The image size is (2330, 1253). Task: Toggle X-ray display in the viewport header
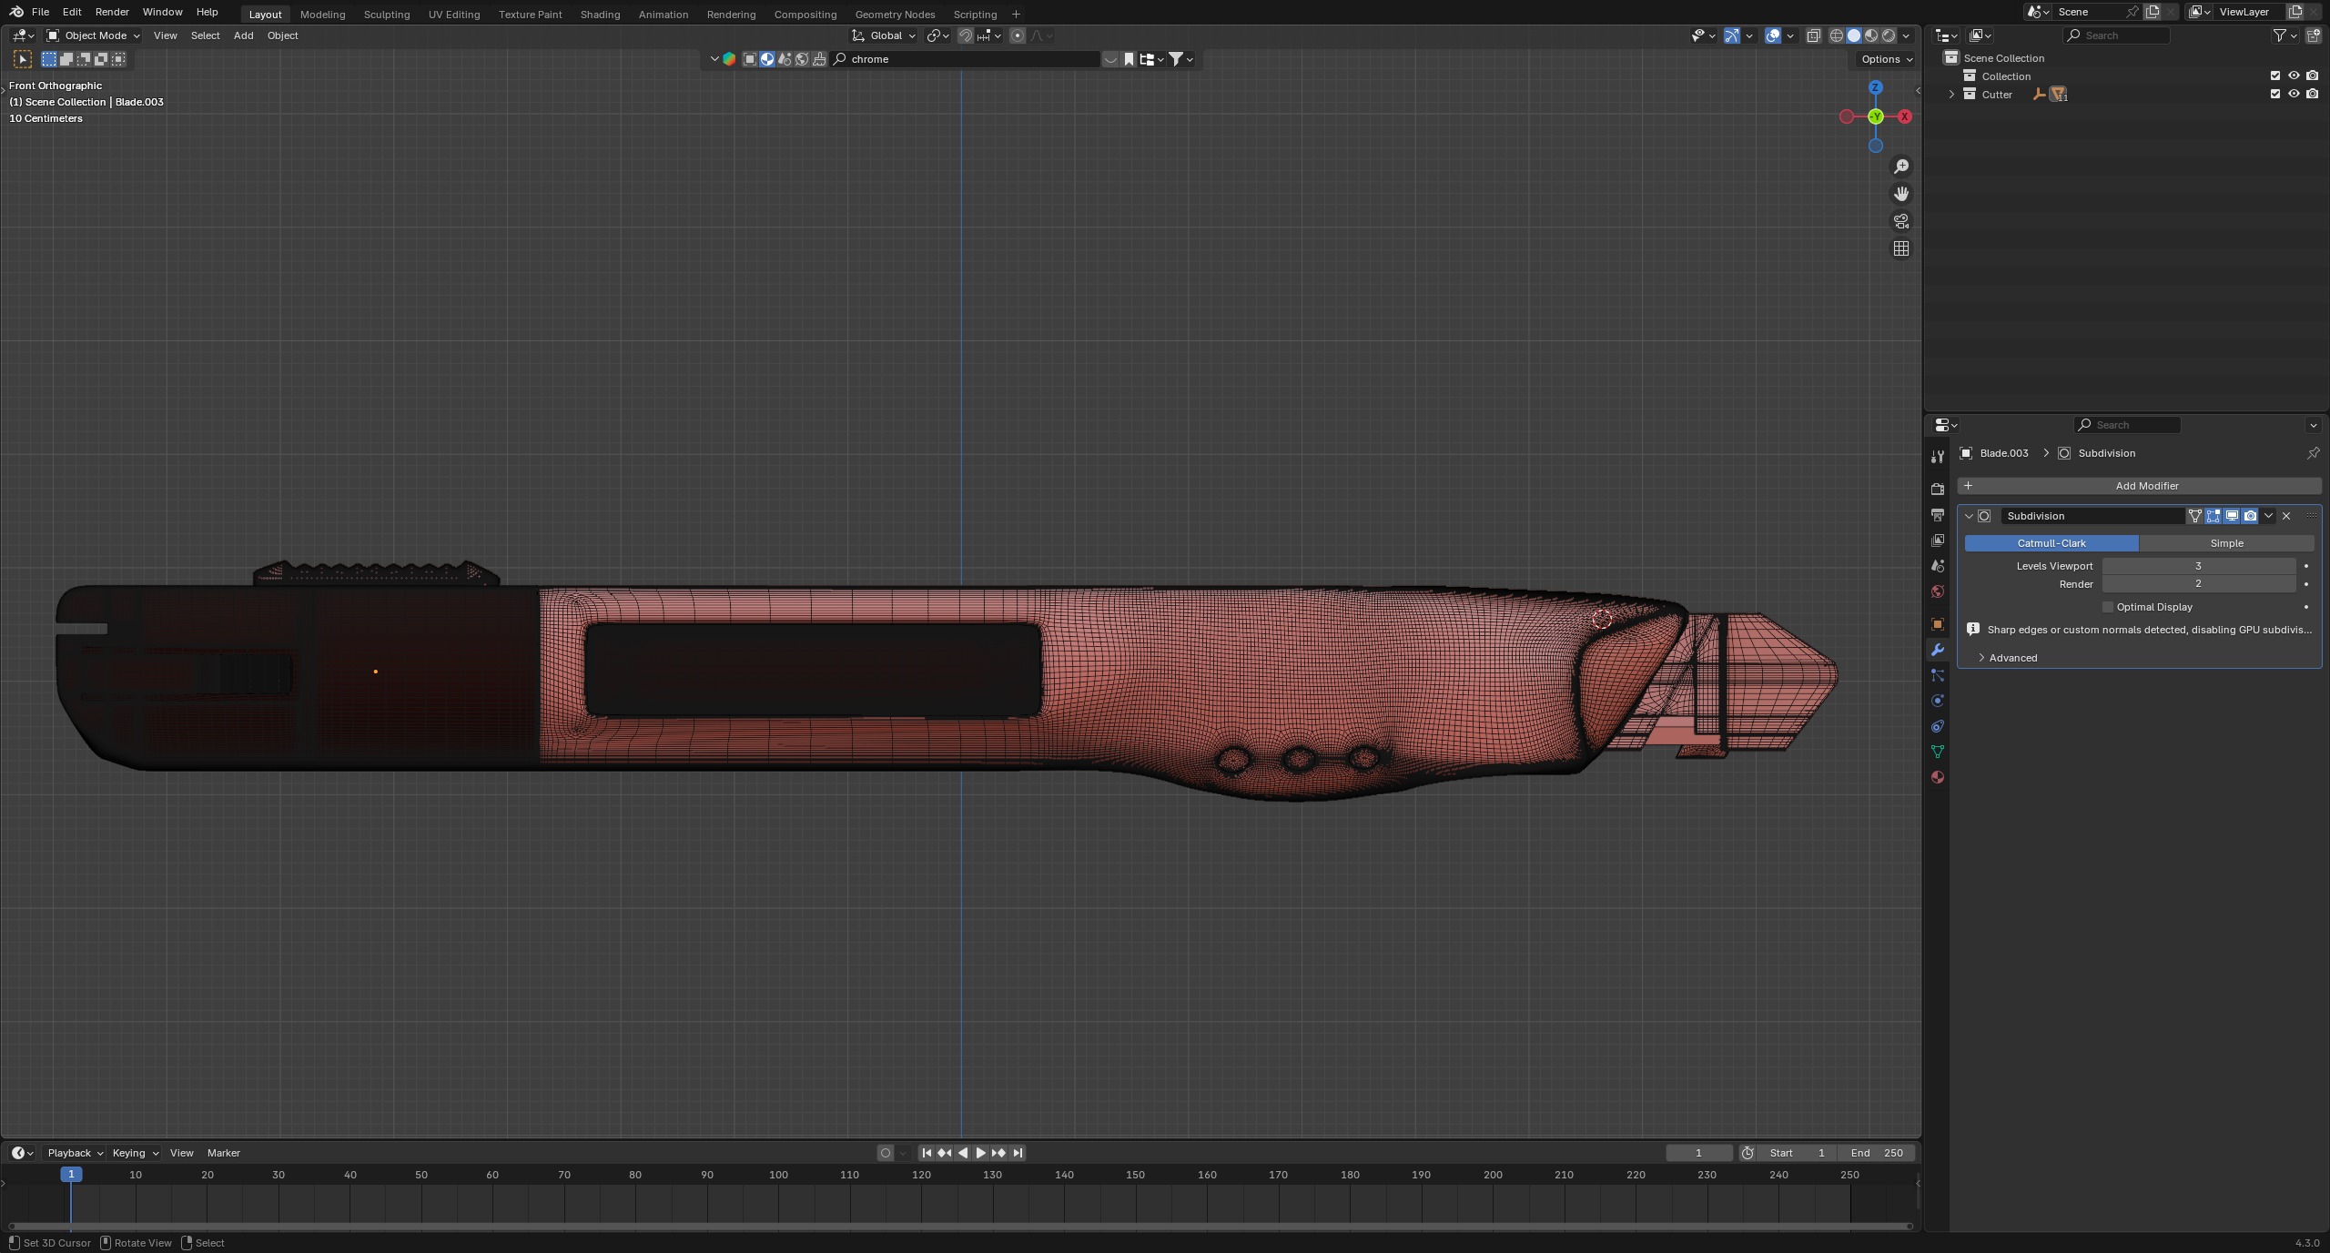point(1813,35)
